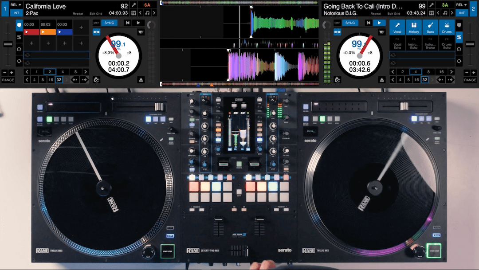Show previous beat jump sizes on deck 2
The width and height of the screenshot is (479, 270).
[x=393, y=80]
